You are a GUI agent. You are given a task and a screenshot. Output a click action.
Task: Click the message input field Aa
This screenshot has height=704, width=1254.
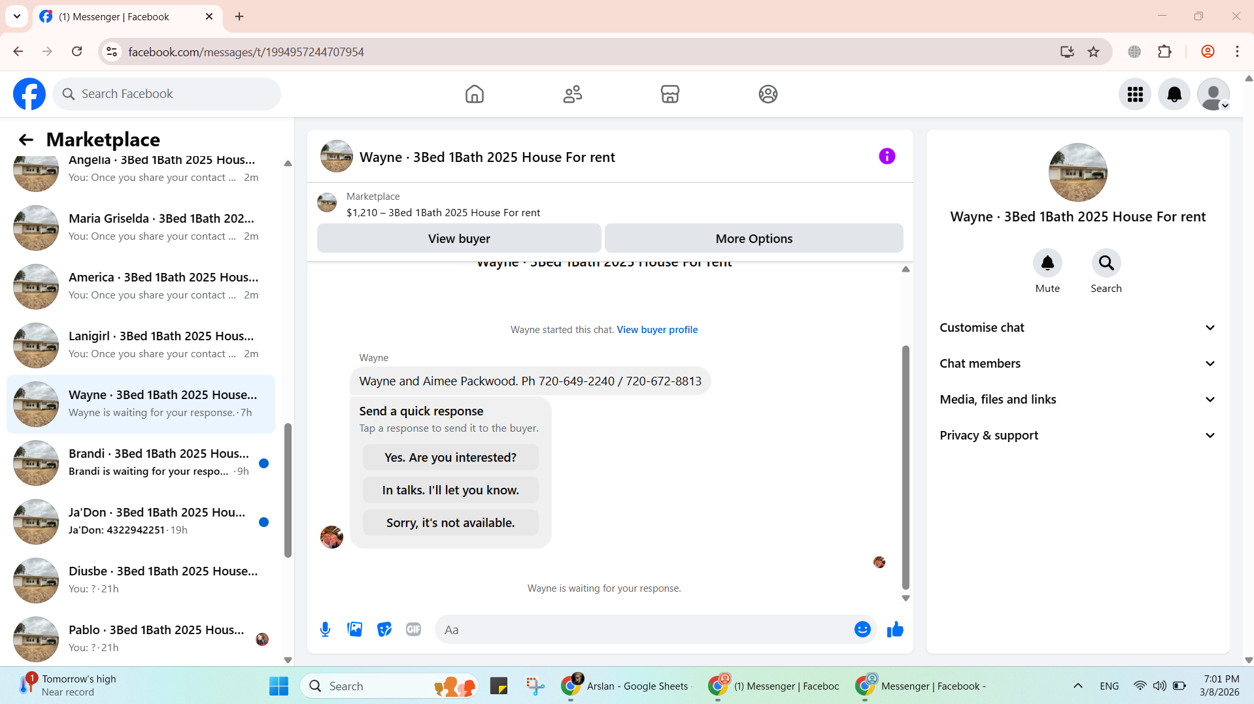point(644,630)
